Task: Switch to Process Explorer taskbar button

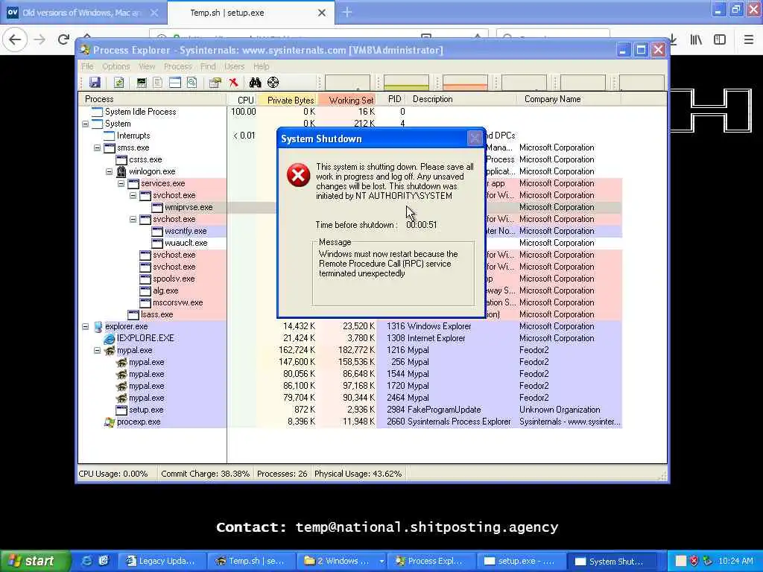Action: click(x=431, y=561)
